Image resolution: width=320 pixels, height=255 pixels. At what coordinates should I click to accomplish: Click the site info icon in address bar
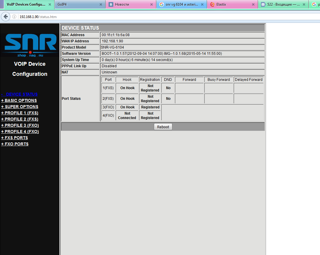(14, 17)
